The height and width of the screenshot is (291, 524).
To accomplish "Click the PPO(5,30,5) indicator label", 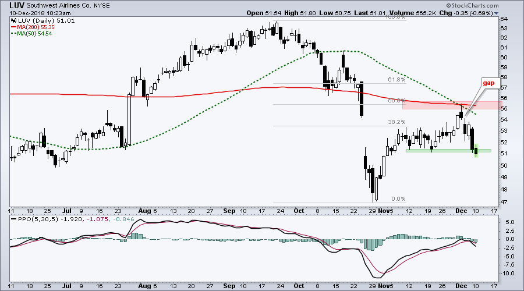I will click(38, 219).
